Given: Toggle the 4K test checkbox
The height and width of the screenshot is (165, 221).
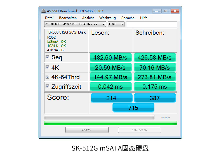Looking at the screenshot, I should [48, 67].
